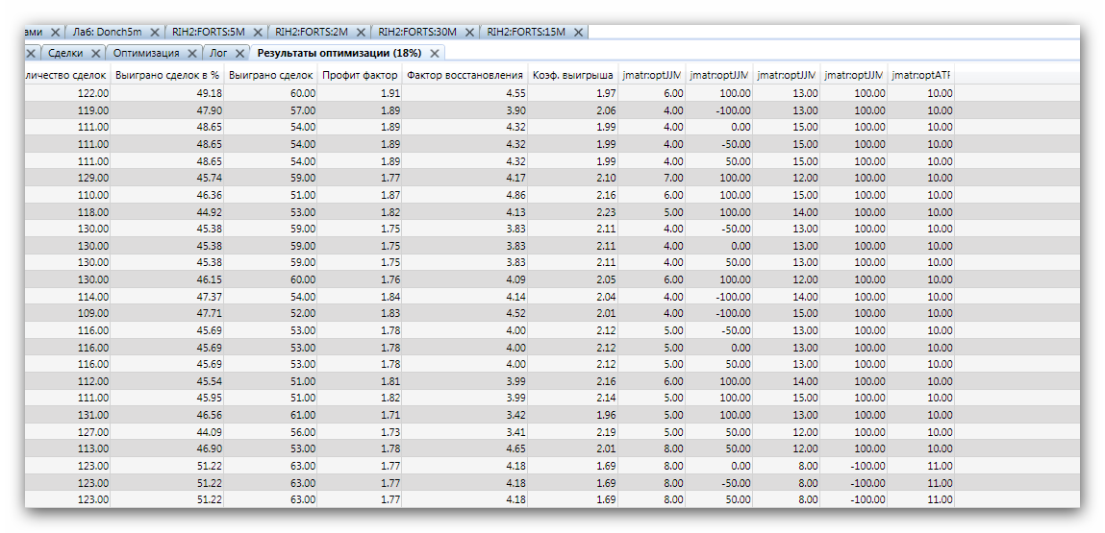Select the 7.00 parameter cell
The height and width of the screenshot is (533, 1105).
pos(652,178)
